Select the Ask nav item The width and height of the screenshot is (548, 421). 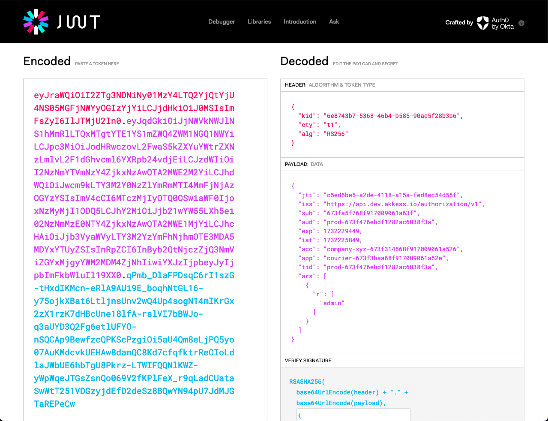(x=334, y=22)
